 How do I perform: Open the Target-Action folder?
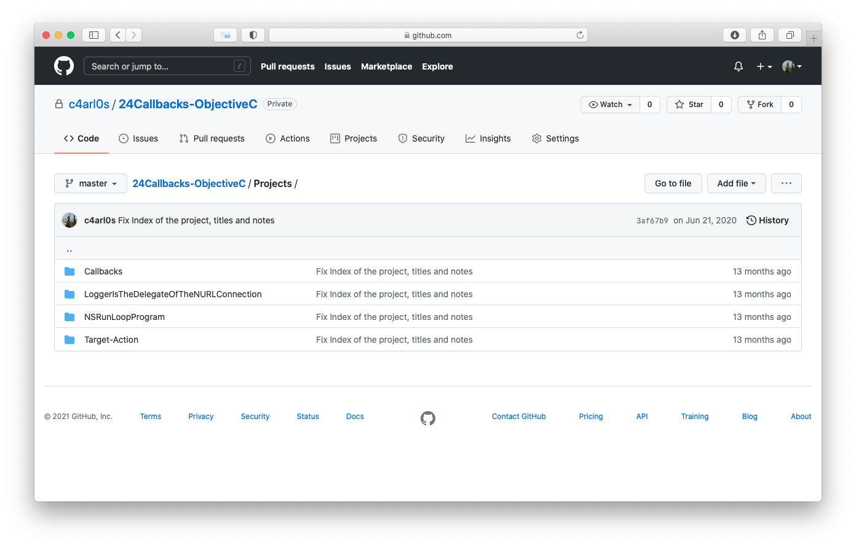(x=111, y=340)
